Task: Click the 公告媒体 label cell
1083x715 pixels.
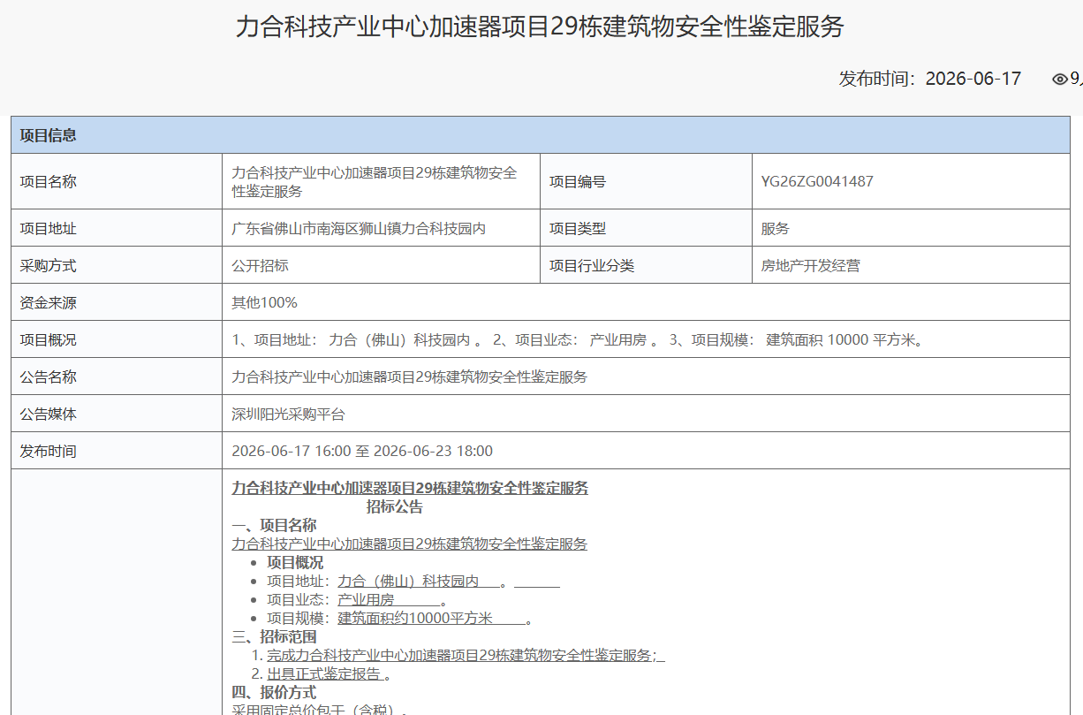Action: click(117, 414)
